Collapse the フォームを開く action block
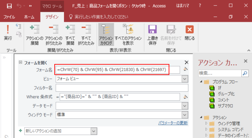Screen dimensions: 252x138 tap(20, 62)
